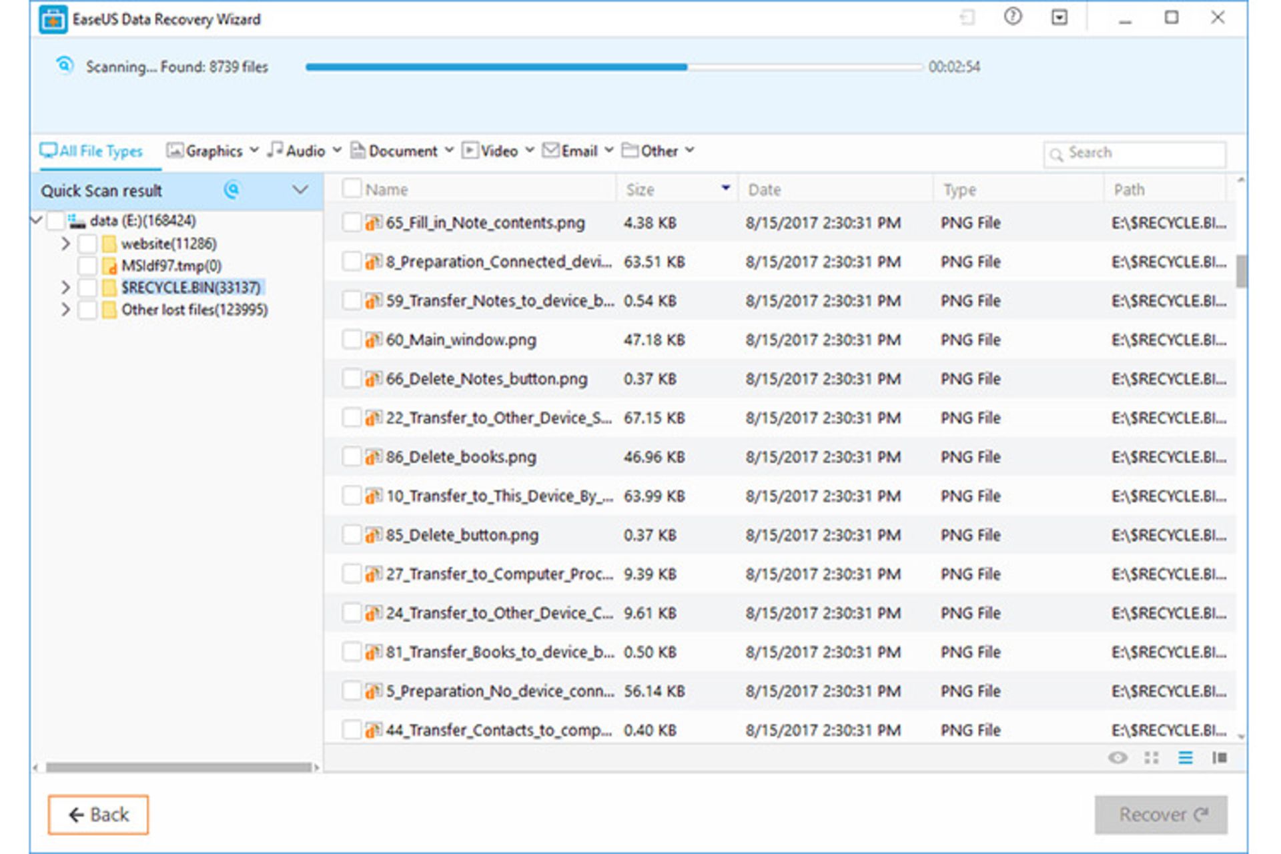1281x854 pixels.
Task: Check the website folder checkbox
Action: pos(87,244)
